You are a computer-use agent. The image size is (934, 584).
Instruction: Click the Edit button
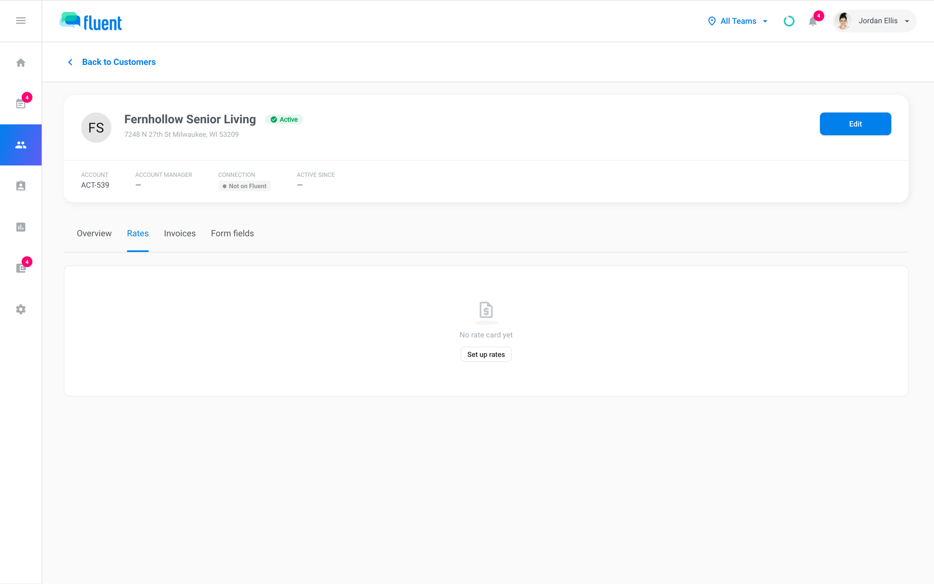[x=855, y=124]
